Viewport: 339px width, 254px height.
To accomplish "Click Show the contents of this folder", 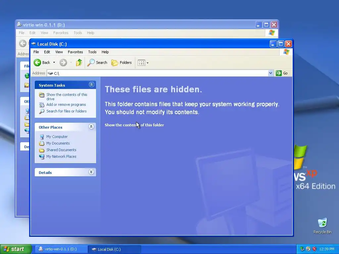I will tap(134, 125).
